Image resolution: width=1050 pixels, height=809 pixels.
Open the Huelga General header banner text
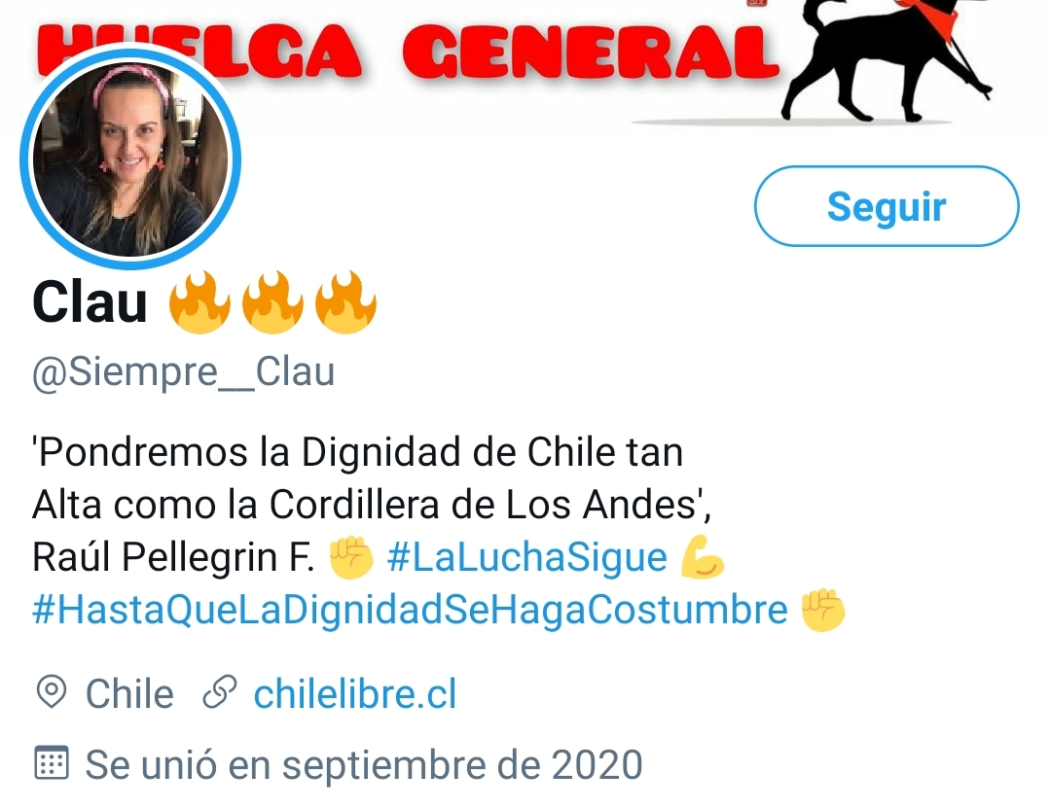(409, 52)
